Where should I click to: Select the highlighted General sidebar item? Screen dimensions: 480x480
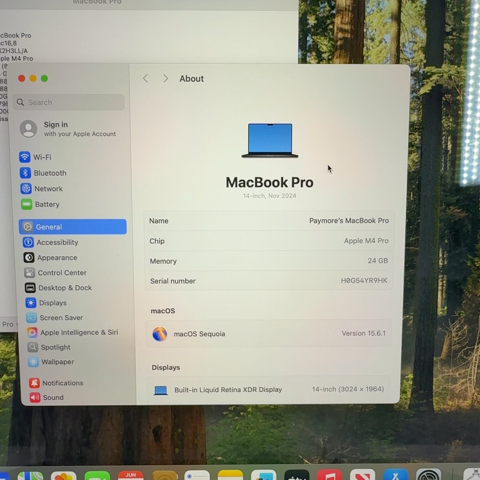tap(73, 227)
